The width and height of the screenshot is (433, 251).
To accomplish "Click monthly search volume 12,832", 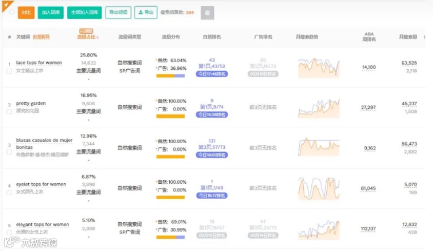I will (x=409, y=225).
